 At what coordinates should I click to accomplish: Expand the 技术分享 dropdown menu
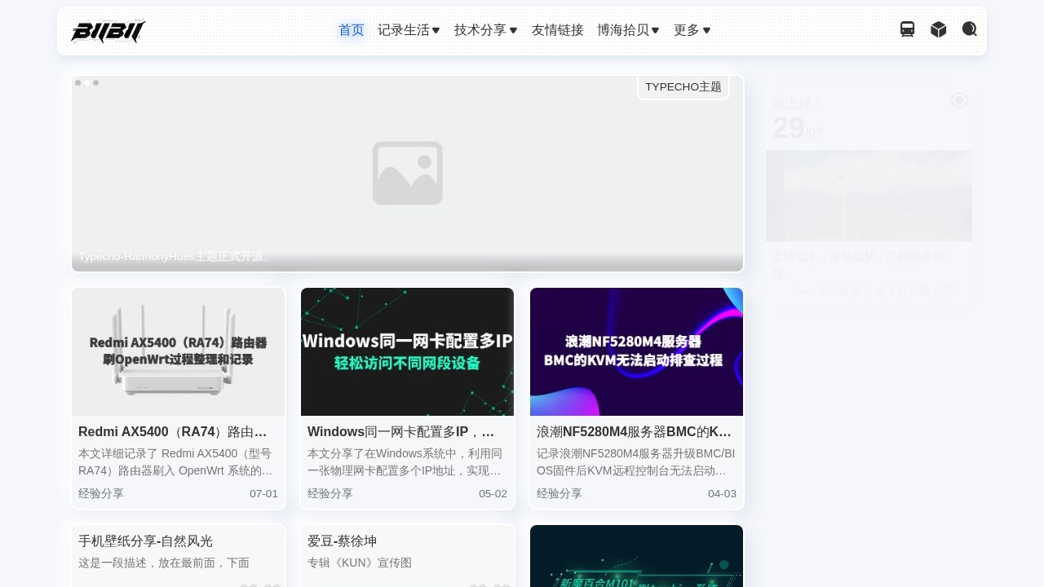(485, 30)
